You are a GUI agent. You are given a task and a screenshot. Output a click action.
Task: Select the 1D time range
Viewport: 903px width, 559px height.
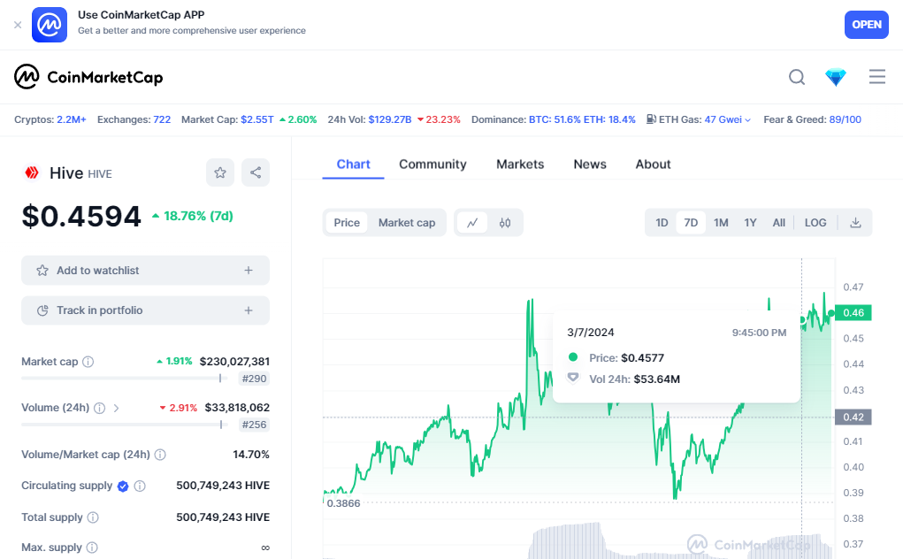[662, 223]
